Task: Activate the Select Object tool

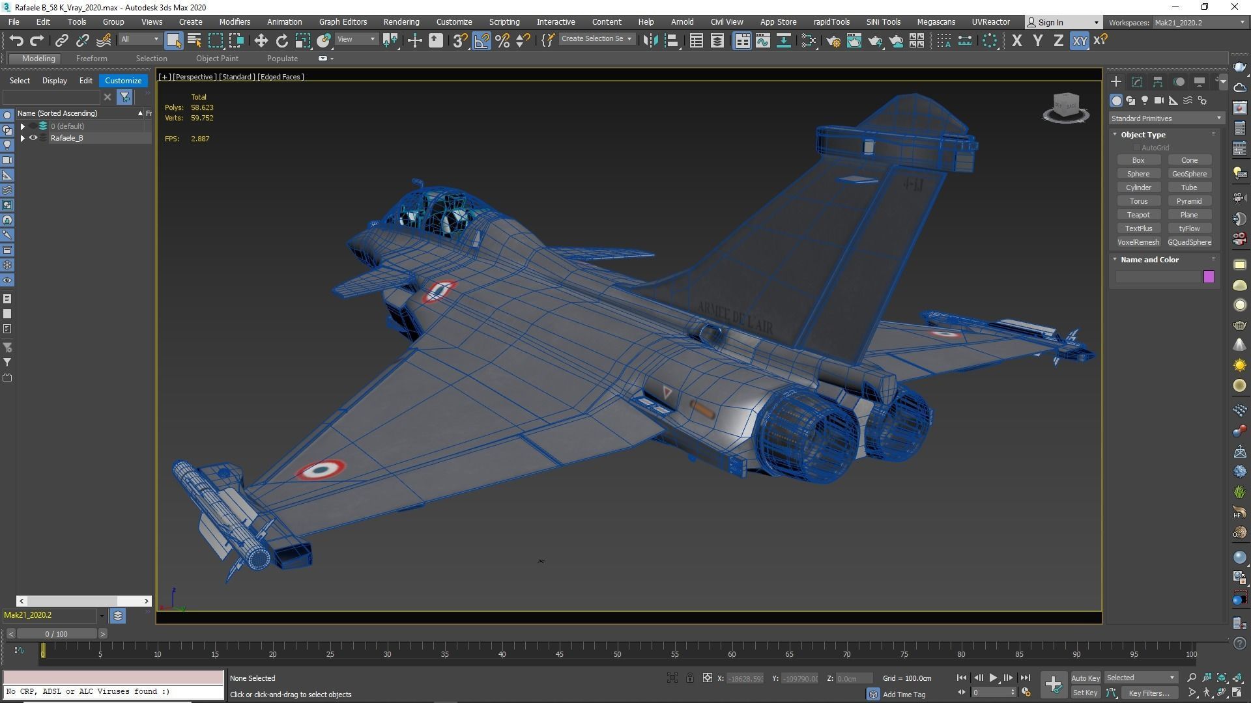Action: (173, 40)
